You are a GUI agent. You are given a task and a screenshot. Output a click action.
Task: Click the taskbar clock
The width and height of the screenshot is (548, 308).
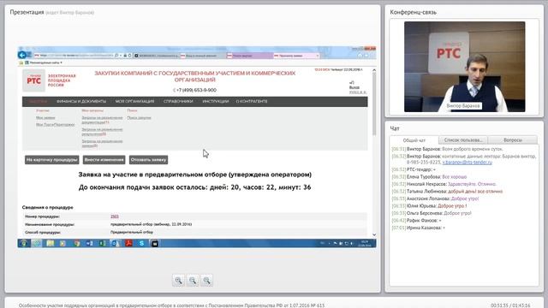[365, 243]
